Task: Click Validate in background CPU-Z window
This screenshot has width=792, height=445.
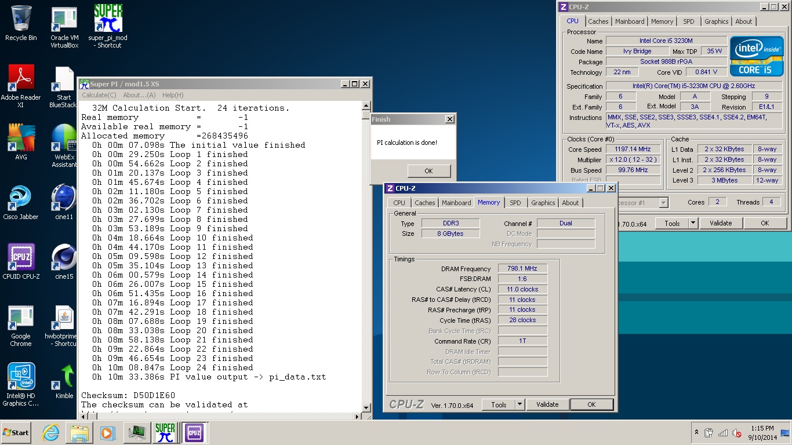Action: tap(721, 223)
